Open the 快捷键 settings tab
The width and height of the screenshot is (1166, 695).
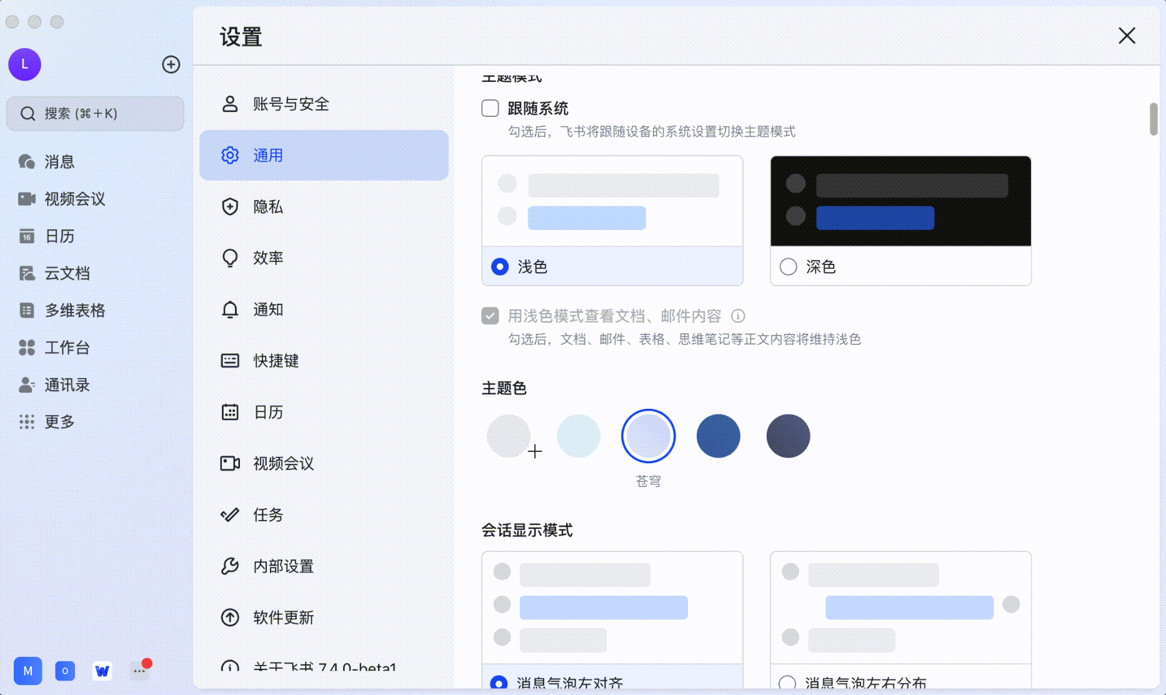[324, 361]
